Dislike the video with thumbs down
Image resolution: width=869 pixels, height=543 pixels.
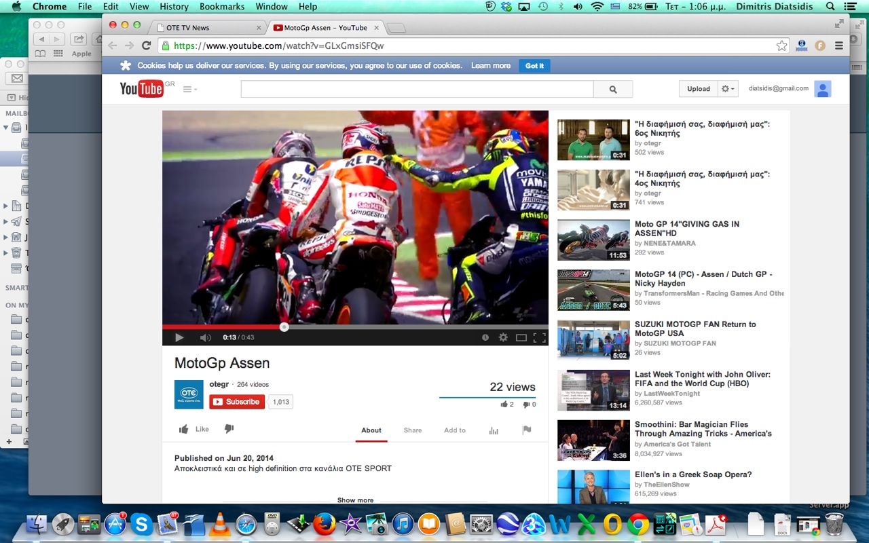pos(229,429)
